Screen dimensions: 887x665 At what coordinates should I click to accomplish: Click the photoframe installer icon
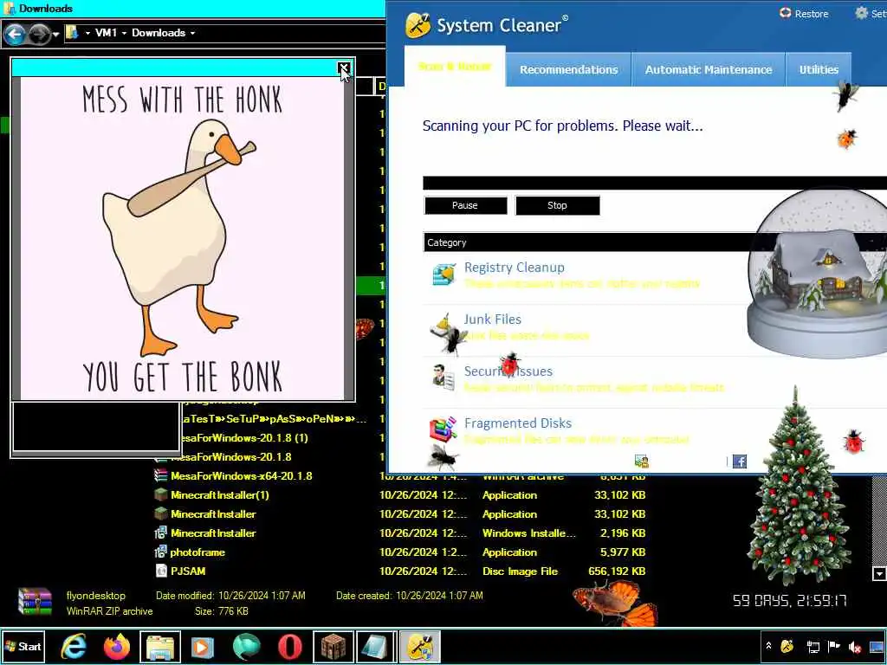click(160, 552)
